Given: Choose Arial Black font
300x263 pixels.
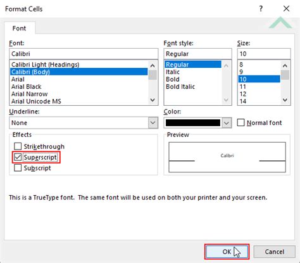Looking at the screenshot, I should click(x=78, y=87).
